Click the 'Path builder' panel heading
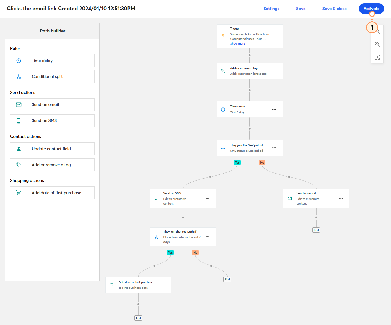Viewport: 391px width, 325px height. pyautogui.click(x=53, y=31)
